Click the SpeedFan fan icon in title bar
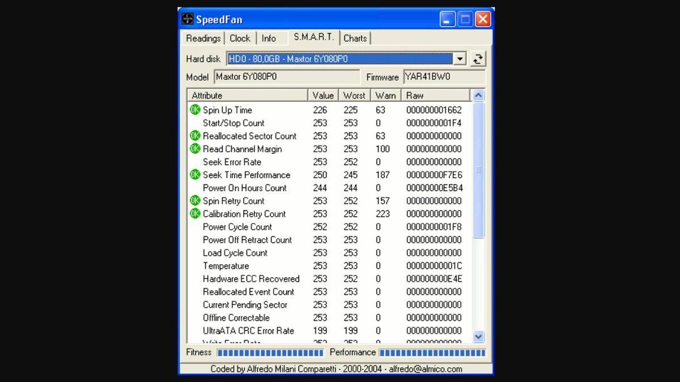 click(x=188, y=19)
